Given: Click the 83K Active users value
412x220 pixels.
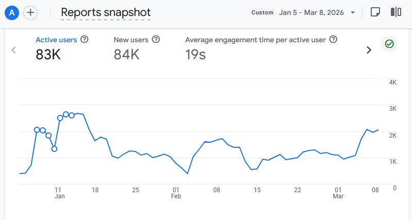Looking at the screenshot, I should (48, 55).
